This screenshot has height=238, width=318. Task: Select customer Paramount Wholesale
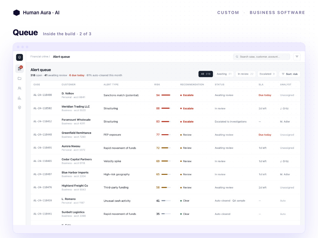(x=76, y=120)
